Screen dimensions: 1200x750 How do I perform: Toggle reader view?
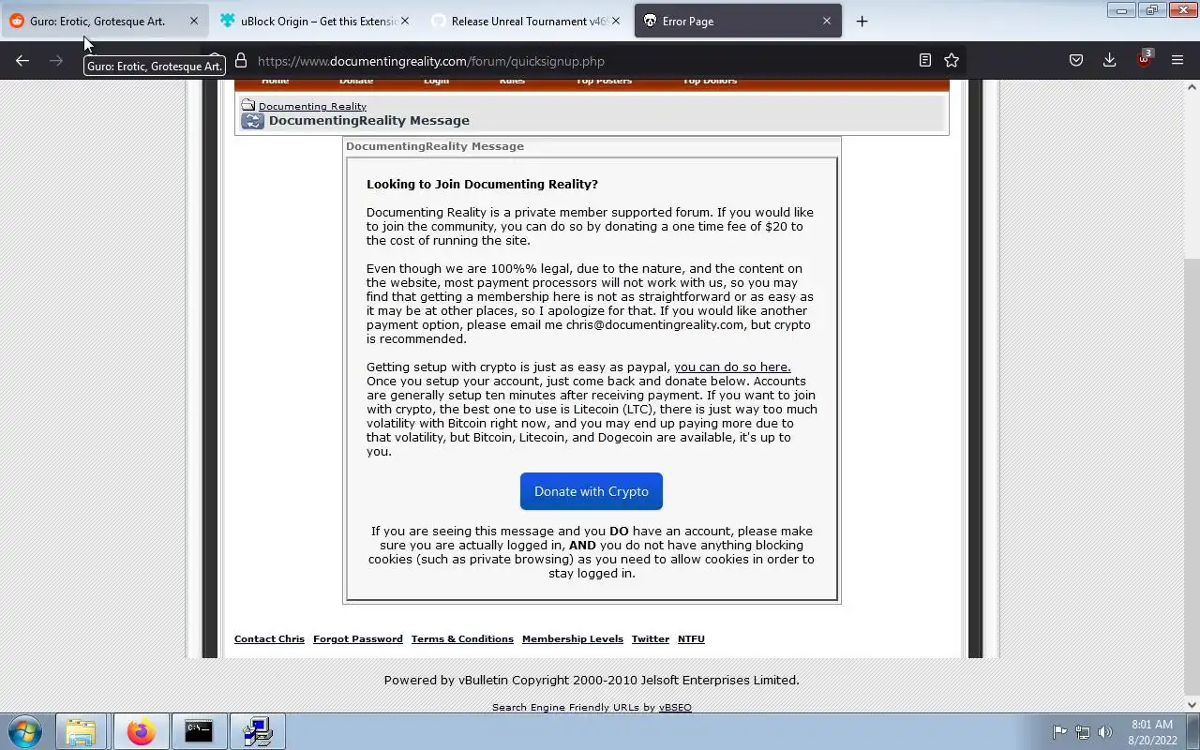924,61
